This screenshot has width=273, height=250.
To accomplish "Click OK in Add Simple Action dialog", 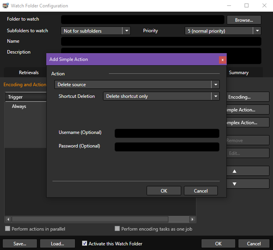I will point(164,191).
